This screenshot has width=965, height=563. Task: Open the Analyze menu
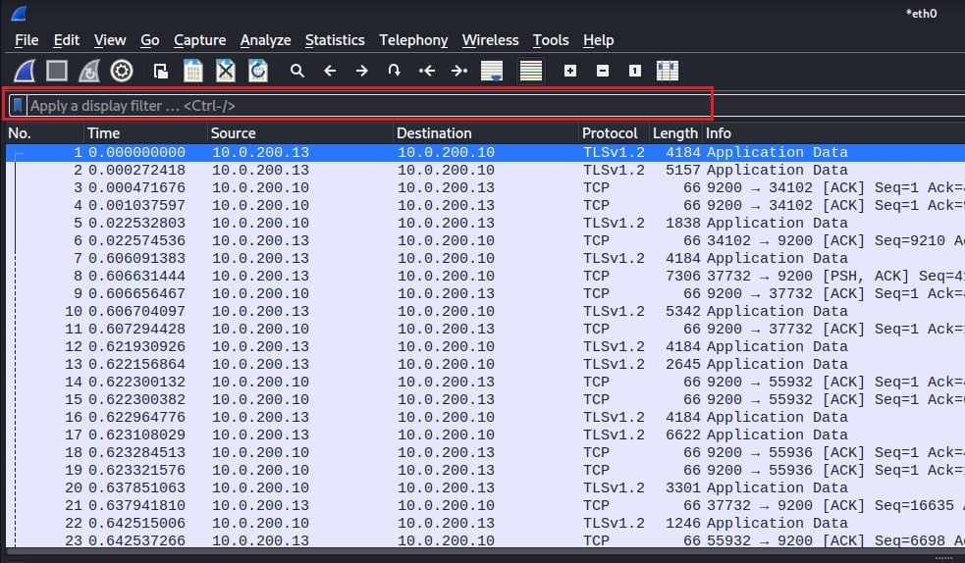(x=265, y=40)
